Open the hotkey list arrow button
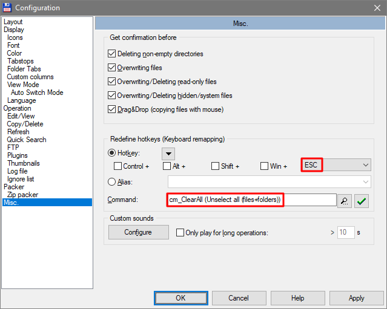Viewport: 387px width, 309px height. pyautogui.click(x=168, y=154)
